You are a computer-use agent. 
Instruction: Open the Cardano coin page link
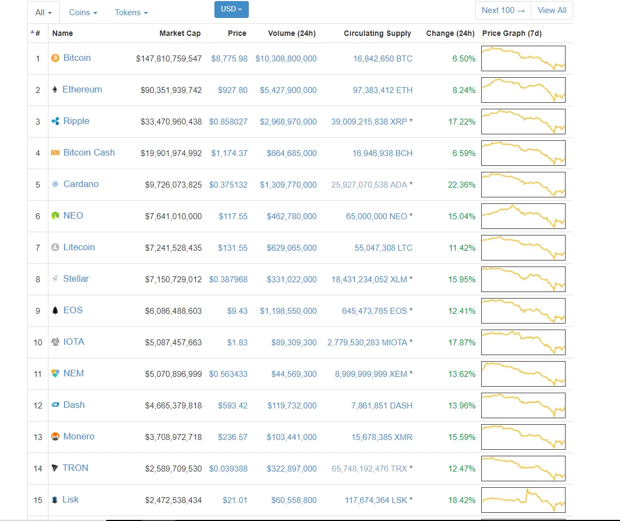click(81, 184)
